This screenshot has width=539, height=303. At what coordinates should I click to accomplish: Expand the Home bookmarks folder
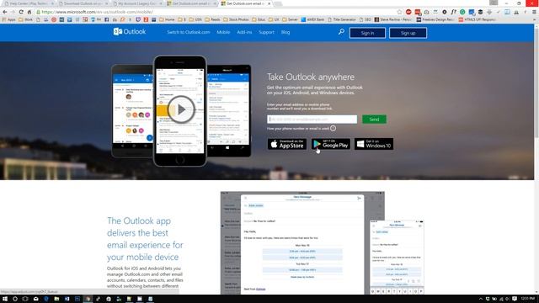click(167, 19)
